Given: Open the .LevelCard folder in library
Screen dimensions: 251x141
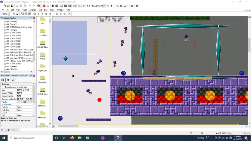Looking at the screenshot, I should point(43,32).
